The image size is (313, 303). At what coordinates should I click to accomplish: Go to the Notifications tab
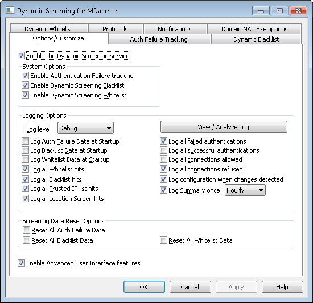click(175, 28)
